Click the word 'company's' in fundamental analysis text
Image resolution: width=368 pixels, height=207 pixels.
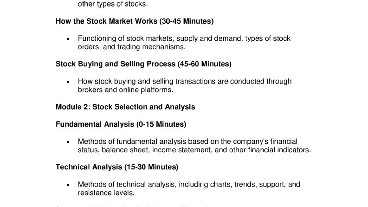click(251, 142)
